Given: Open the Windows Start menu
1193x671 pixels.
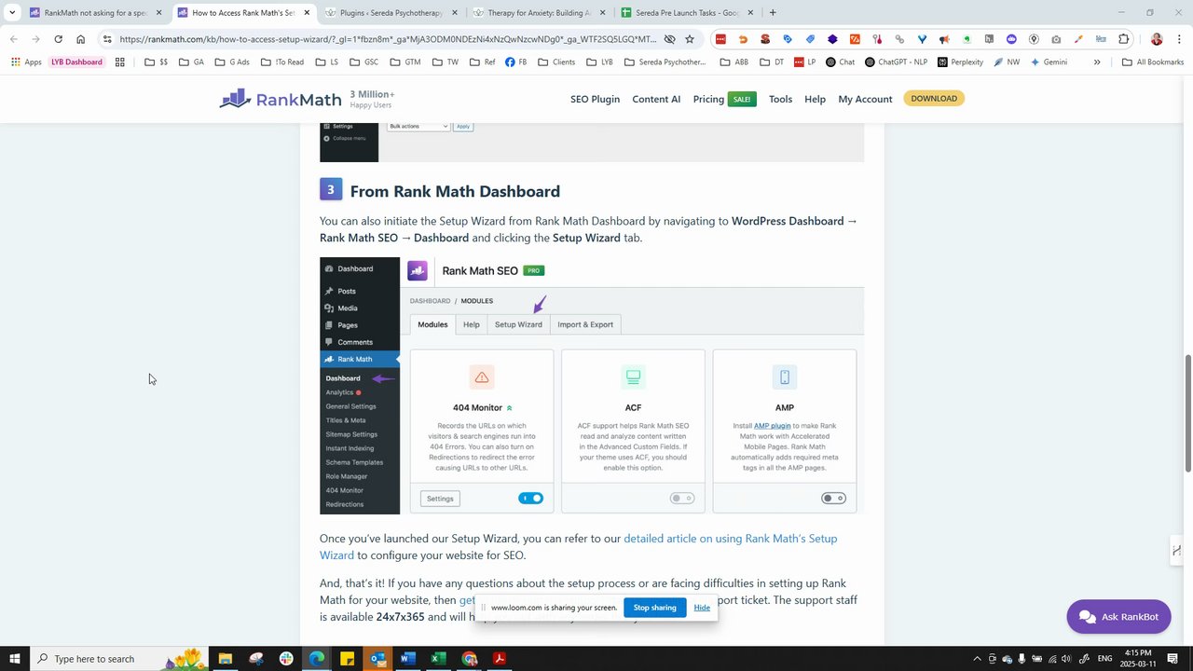Looking at the screenshot, I should [x=14, y=659].
